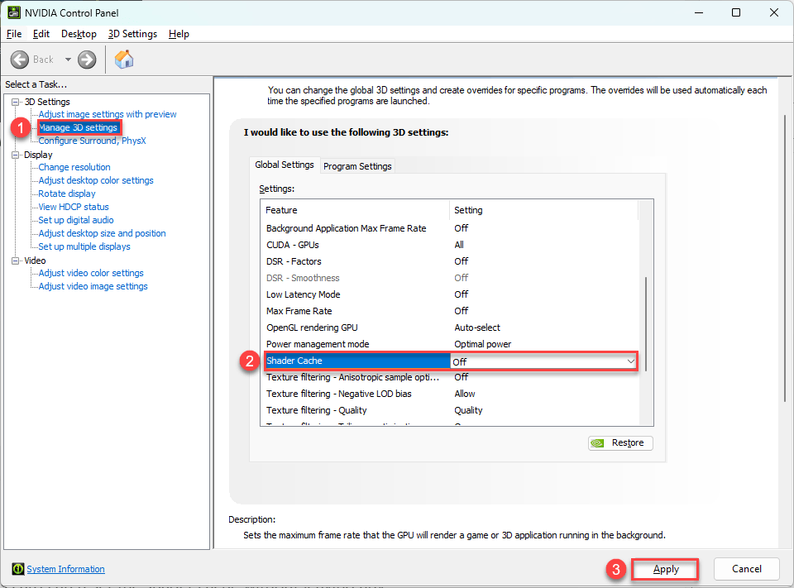Collapse the Video tree node
Screen dimensions: 794x588
pyautogui.click(x=15, y=261)
